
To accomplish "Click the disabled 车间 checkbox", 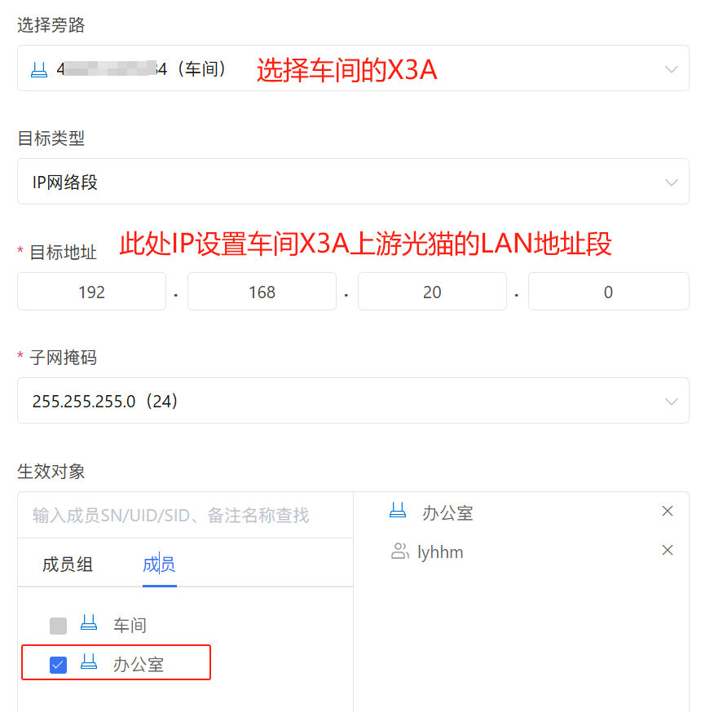I will pos(58,626).
